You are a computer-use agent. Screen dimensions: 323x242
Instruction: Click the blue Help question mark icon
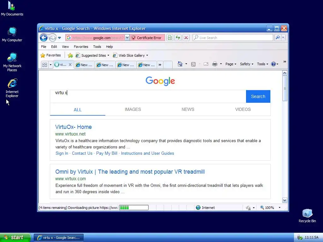pyautogui.click(x=273, y=64)
